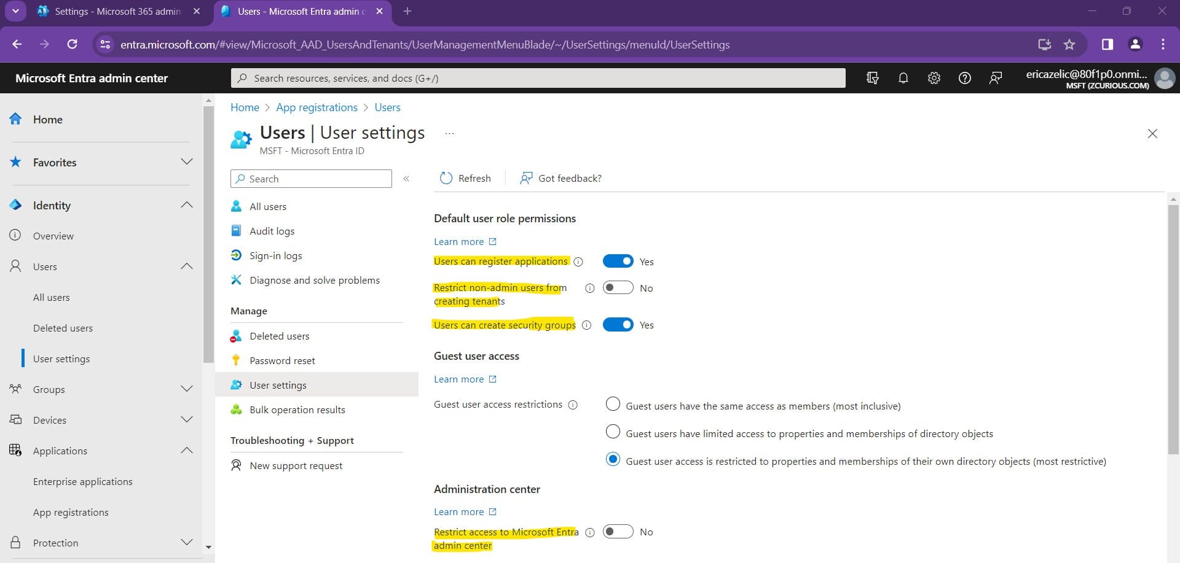Image resolution: width=1180 pixels, height=563 pixels.
Task: Click the browser address bar URL
Action: pos(425,45)
